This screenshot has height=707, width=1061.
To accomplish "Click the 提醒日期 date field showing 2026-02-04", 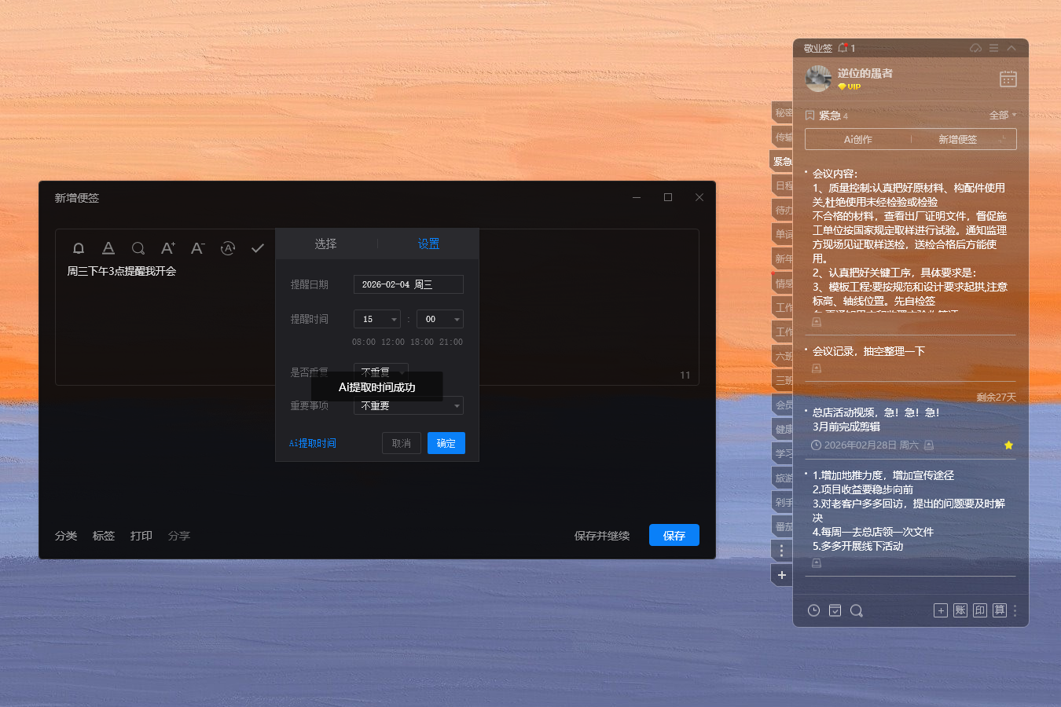I will [408, 284].
